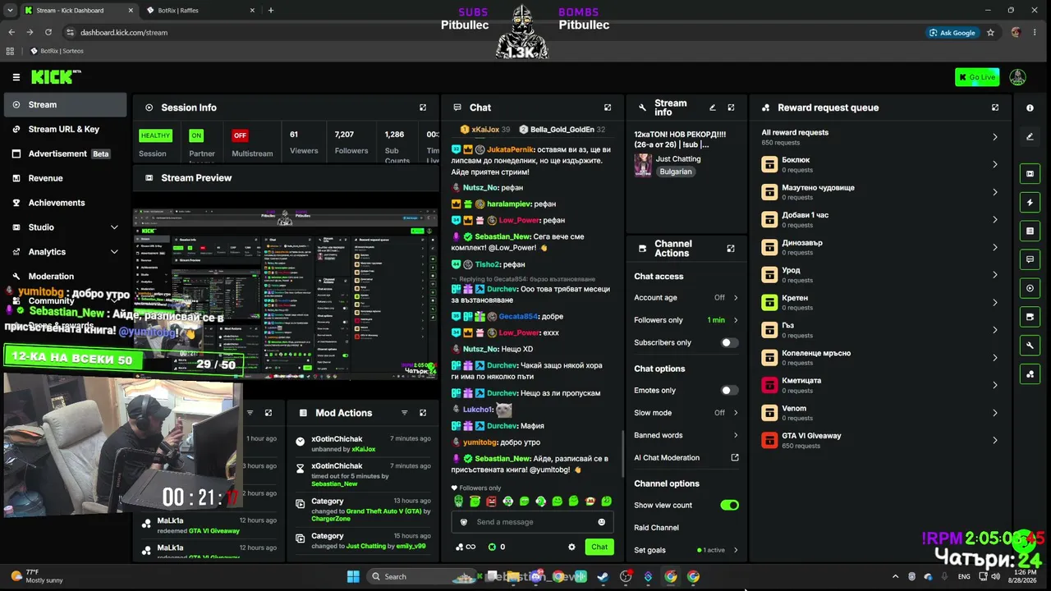The image size is (1051, 591).
Task: Edit stream info with the pencil icon
Action: [713, 108]
